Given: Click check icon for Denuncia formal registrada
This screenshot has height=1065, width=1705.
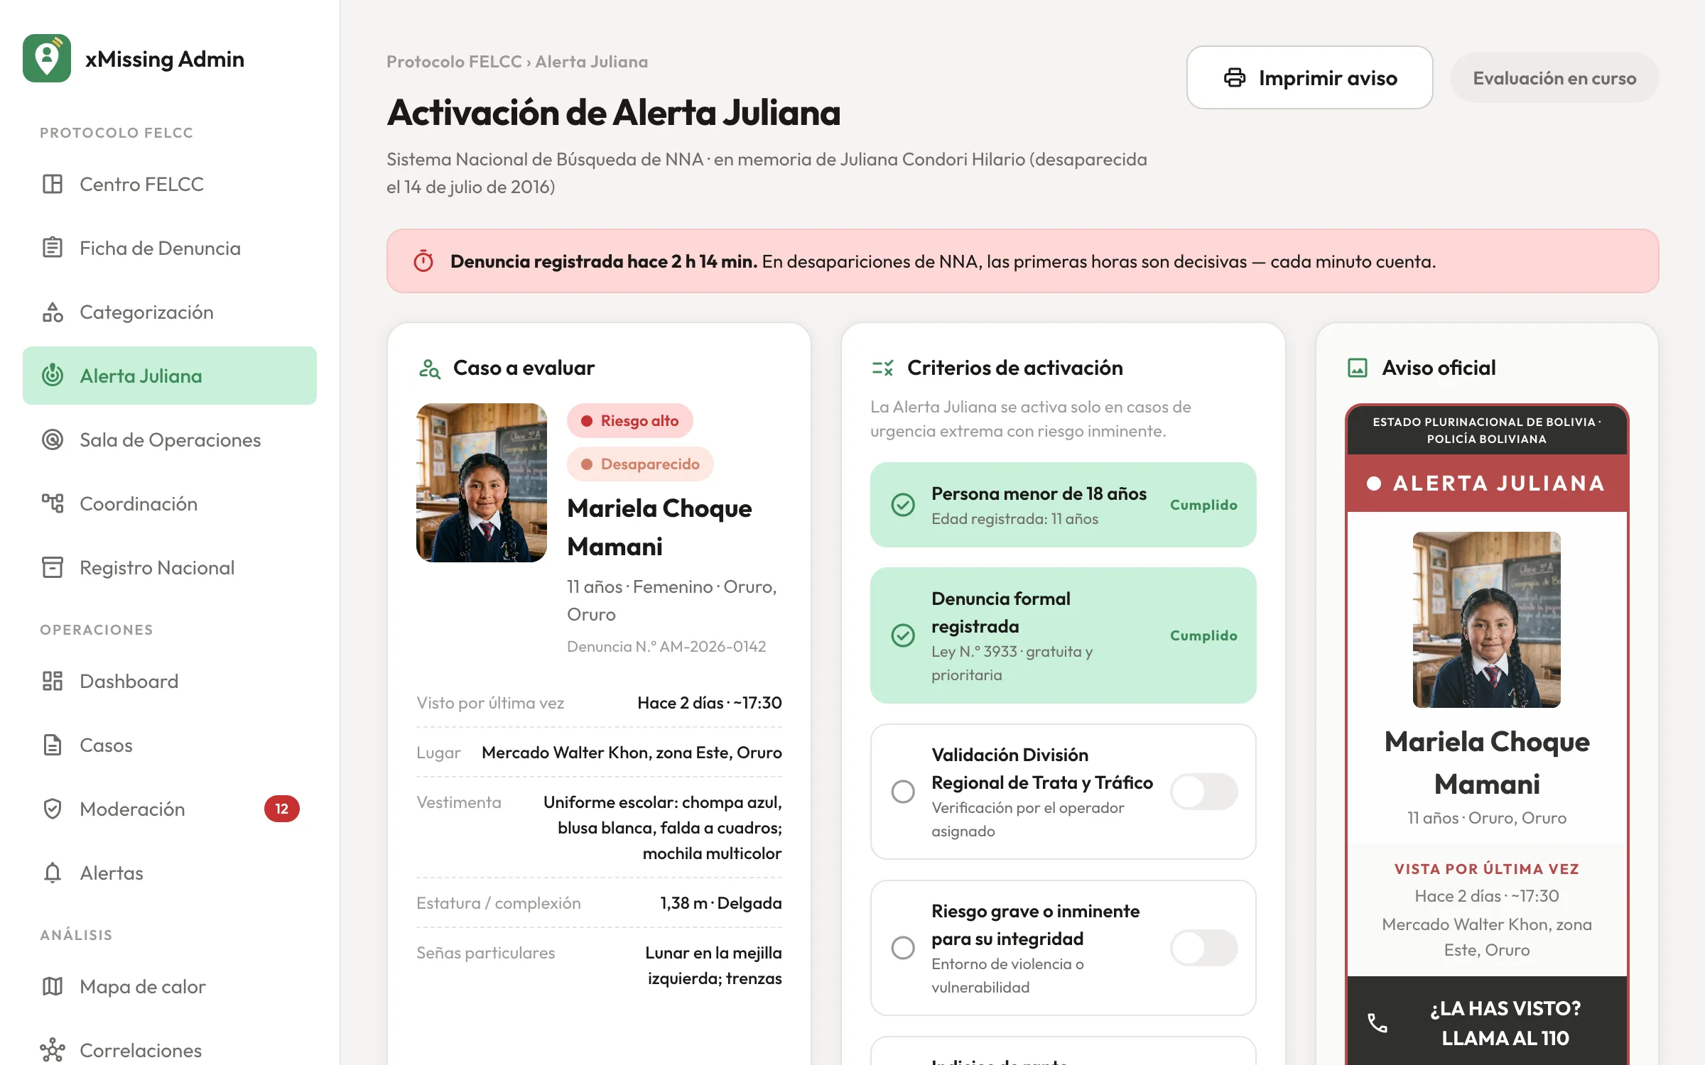Looking at the screenshot, I should [x=903, y=635].
